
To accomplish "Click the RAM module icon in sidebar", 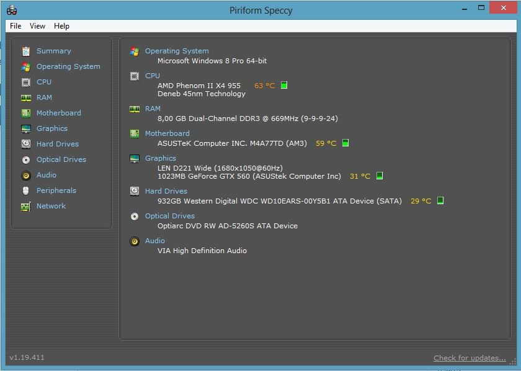I will coord(26,97).
